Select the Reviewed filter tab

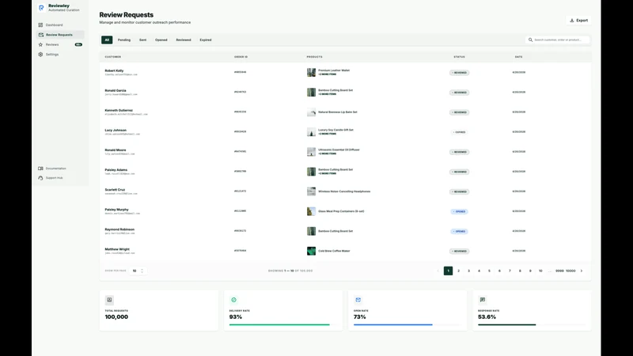[184, 40]
